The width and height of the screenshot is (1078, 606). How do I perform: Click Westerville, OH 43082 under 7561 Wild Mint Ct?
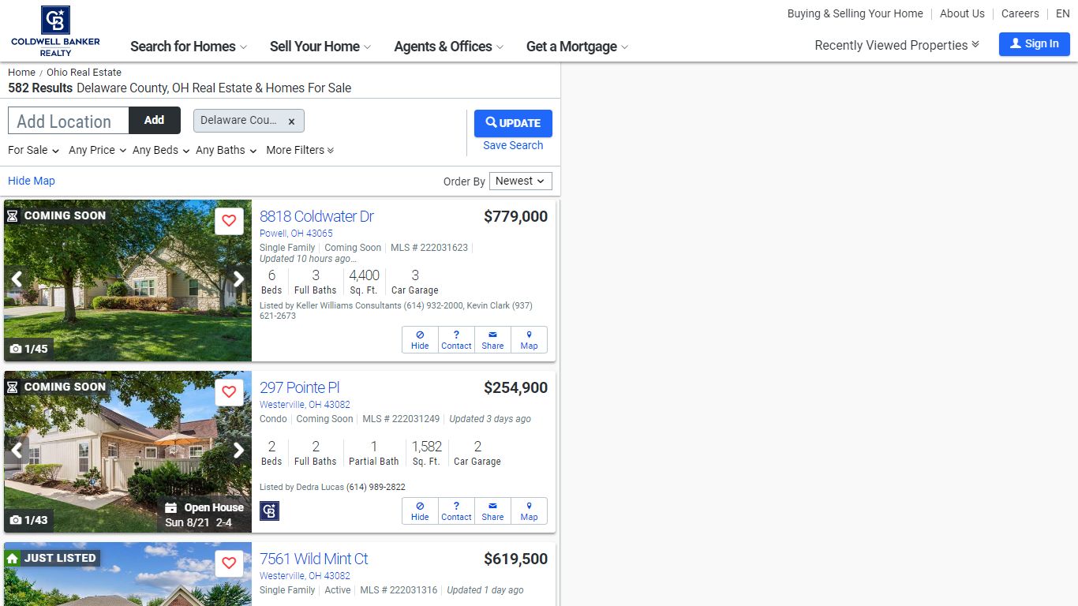[305, 576]
